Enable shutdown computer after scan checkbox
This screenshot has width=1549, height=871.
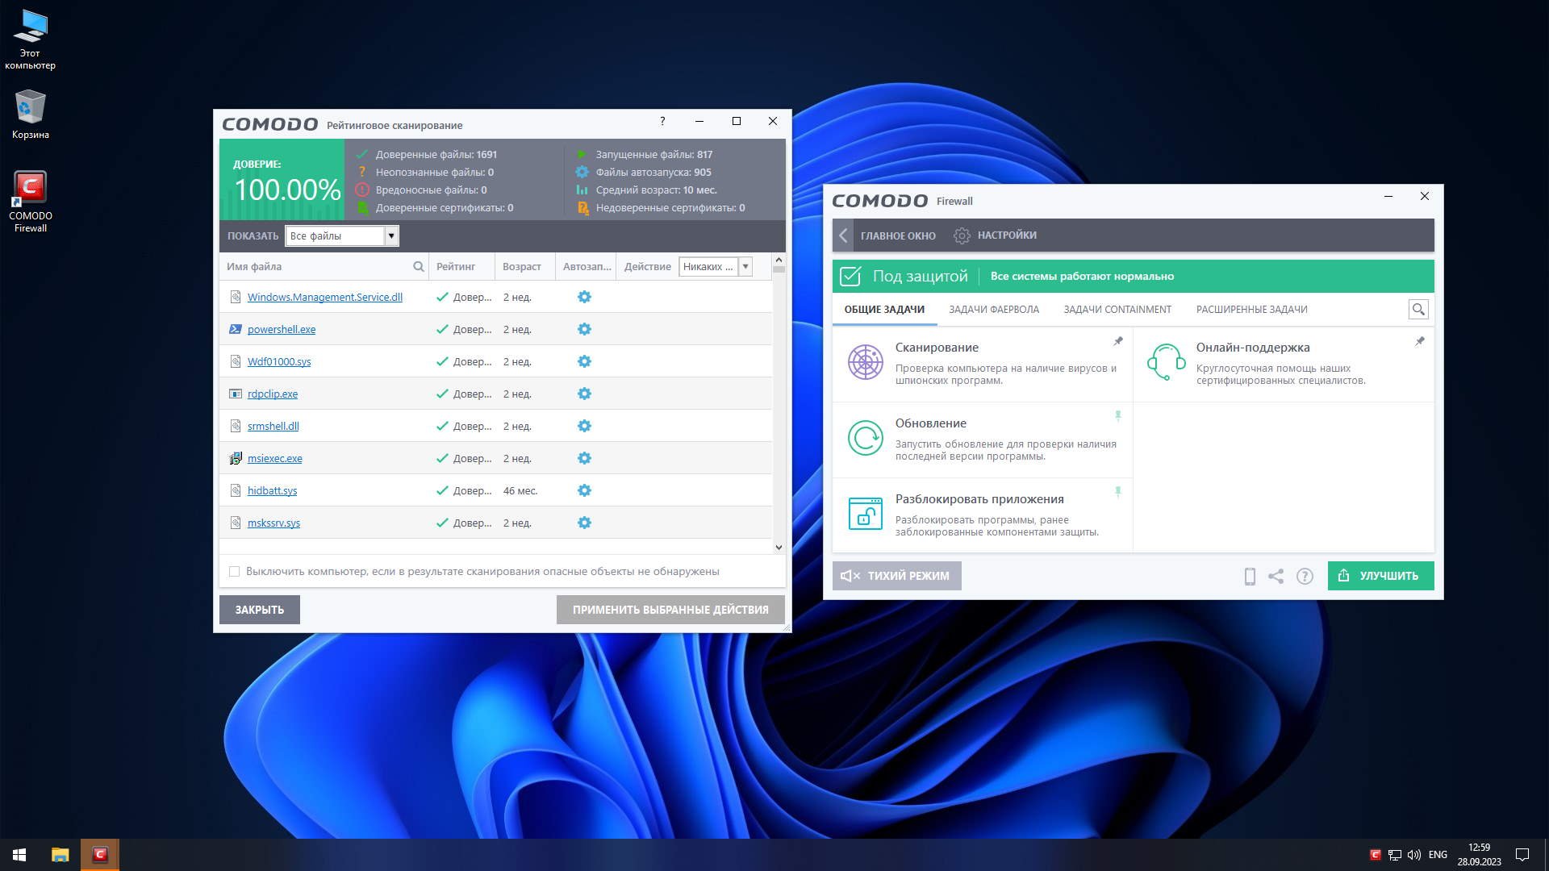(235, 572)
